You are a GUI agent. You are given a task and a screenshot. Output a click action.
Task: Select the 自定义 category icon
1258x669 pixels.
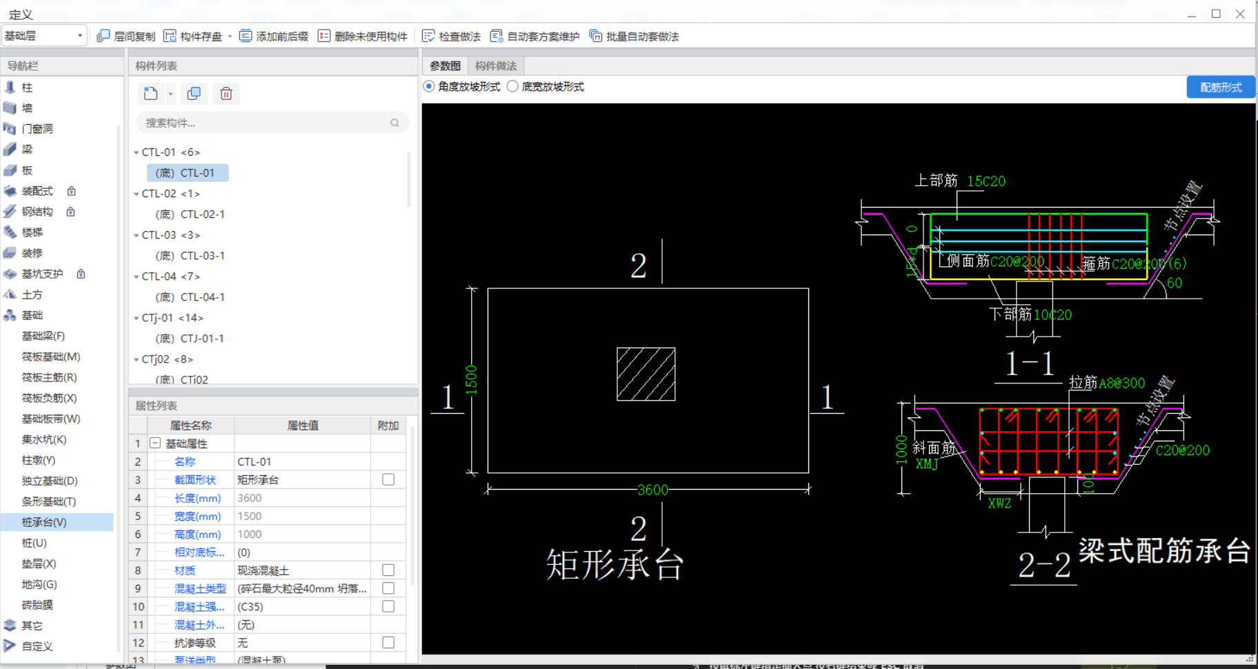click(10, 646)
